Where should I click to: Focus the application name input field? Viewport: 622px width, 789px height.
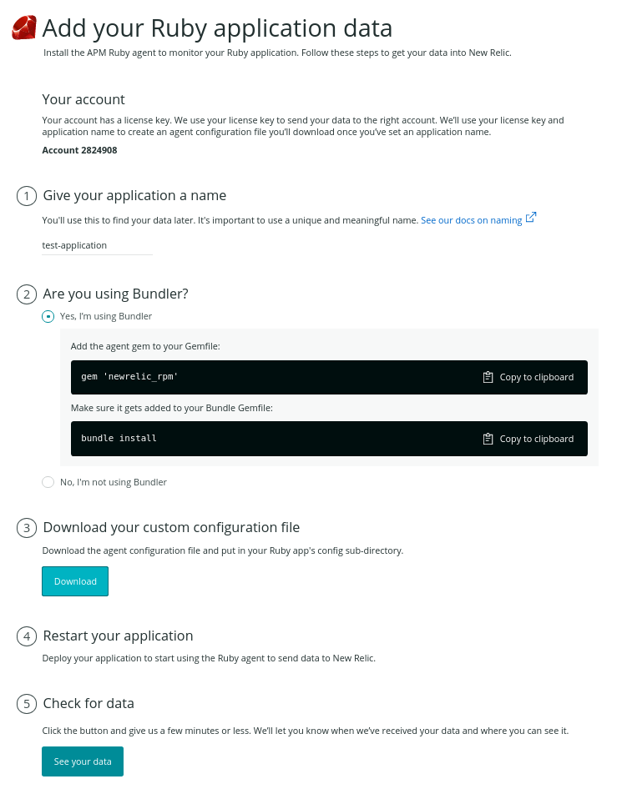[x=97, y=246]
